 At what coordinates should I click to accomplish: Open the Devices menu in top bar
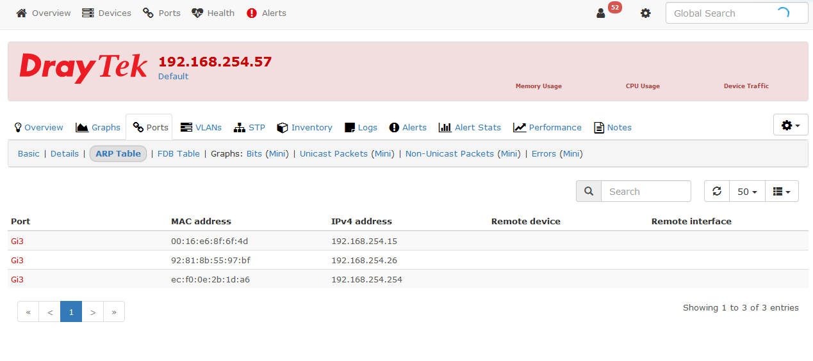click(x=106, y=13)
